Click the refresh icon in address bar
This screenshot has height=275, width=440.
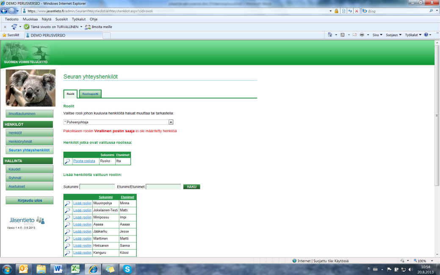[350, 11]
